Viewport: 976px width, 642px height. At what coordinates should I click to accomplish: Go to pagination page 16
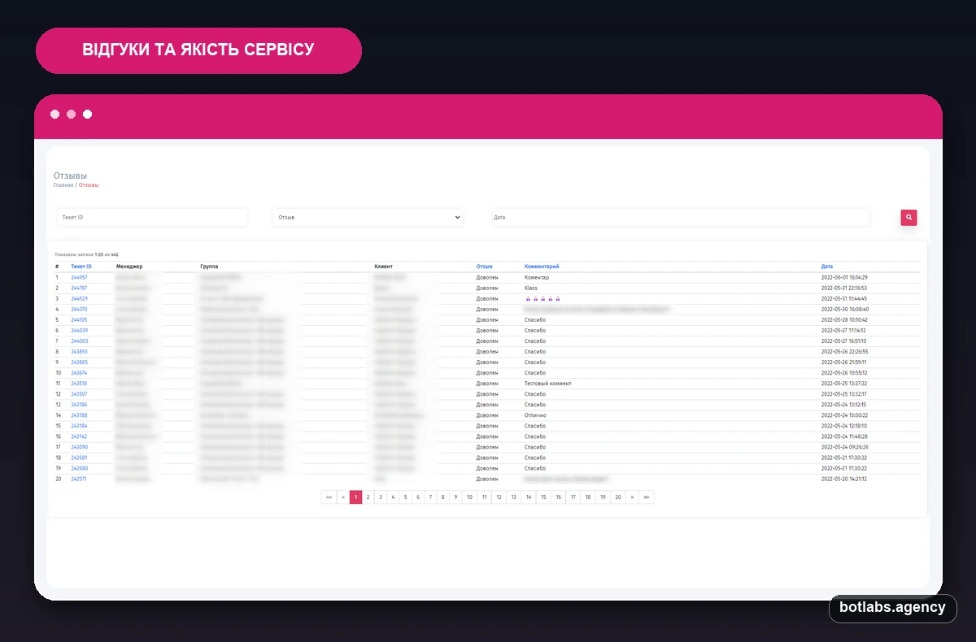(x=558, y=497)
